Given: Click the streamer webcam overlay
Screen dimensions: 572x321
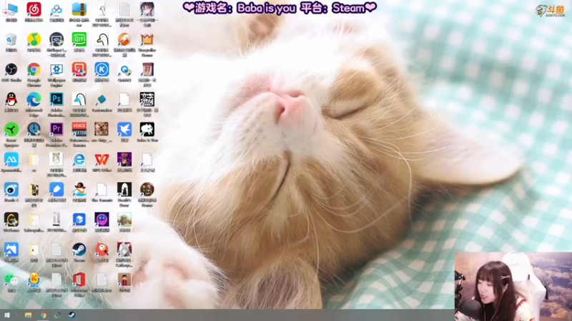Looking at the screenshot, I should [x=513, y=287].
